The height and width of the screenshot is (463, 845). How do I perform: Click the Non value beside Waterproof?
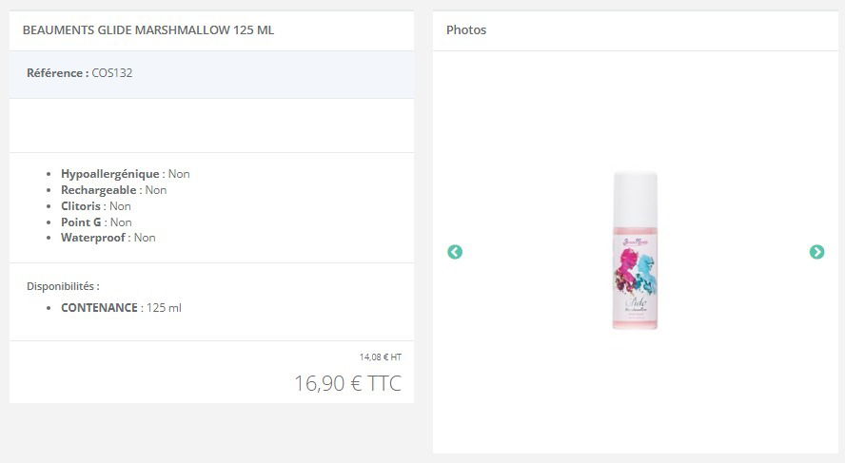click(145, 238)
